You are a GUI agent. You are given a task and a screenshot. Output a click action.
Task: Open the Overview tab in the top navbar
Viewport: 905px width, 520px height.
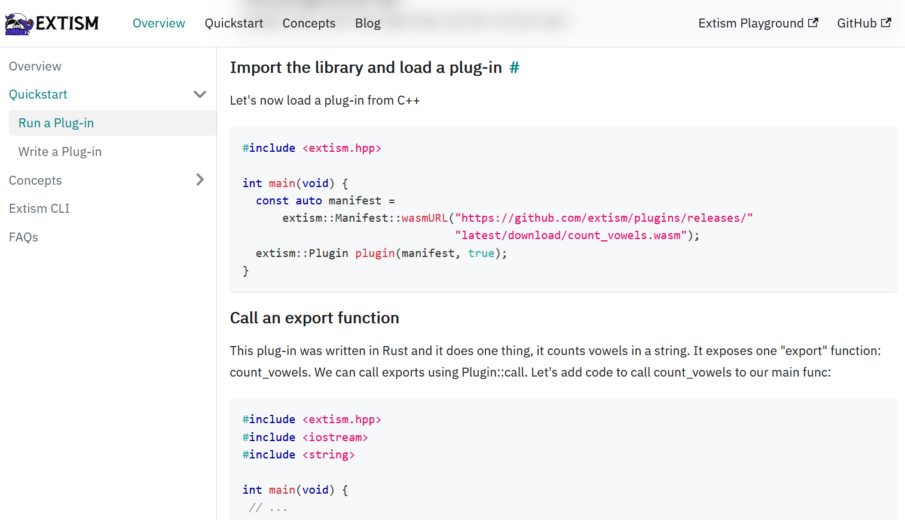(x=159, y=23)
